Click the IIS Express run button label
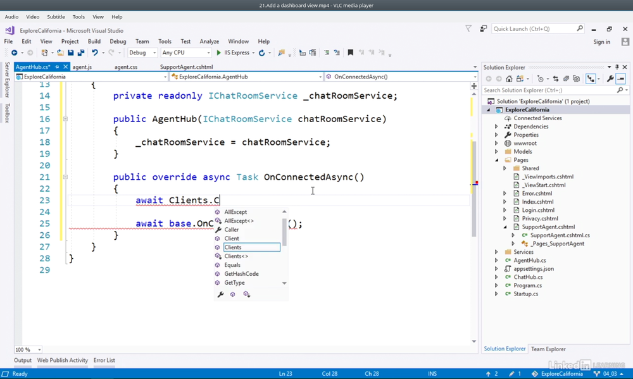Screen dimensions: 633x379 (x=237, y=53)
